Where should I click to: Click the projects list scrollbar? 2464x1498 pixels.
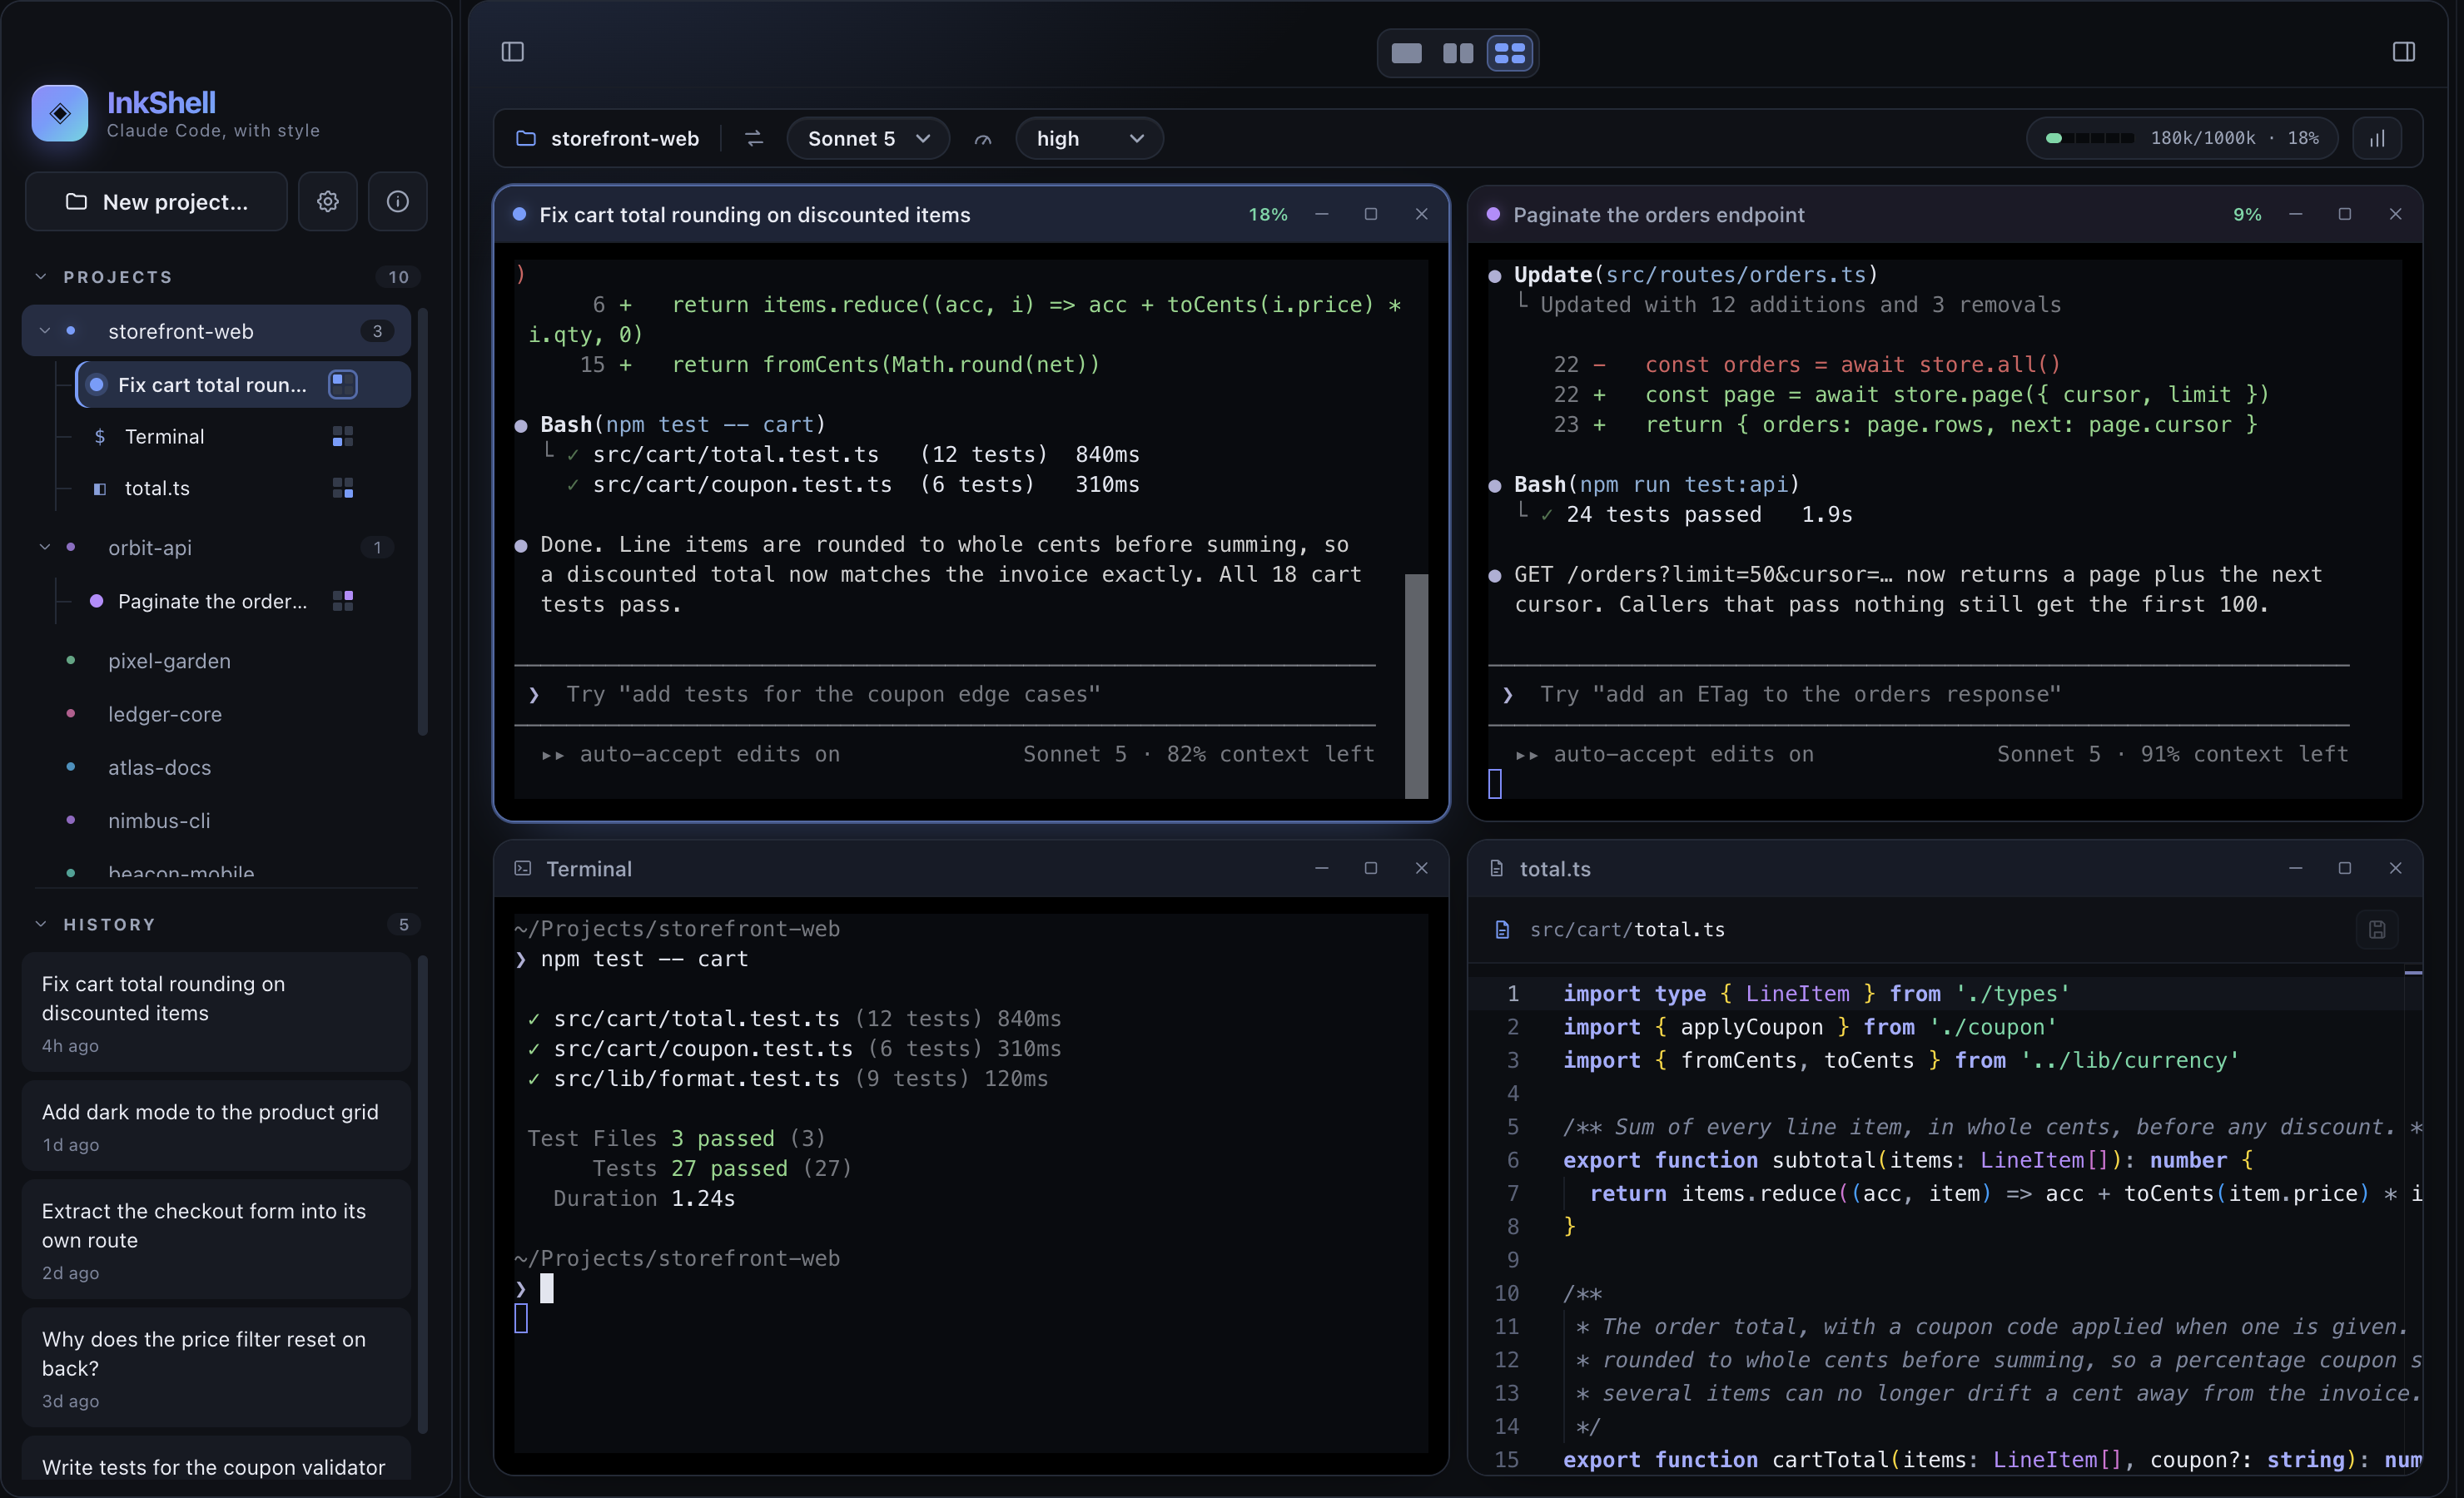[422, 520]
